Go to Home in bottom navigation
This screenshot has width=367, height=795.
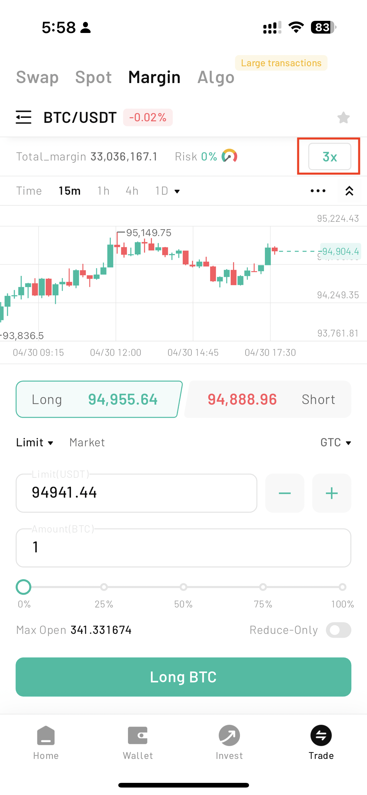[46, 742]
